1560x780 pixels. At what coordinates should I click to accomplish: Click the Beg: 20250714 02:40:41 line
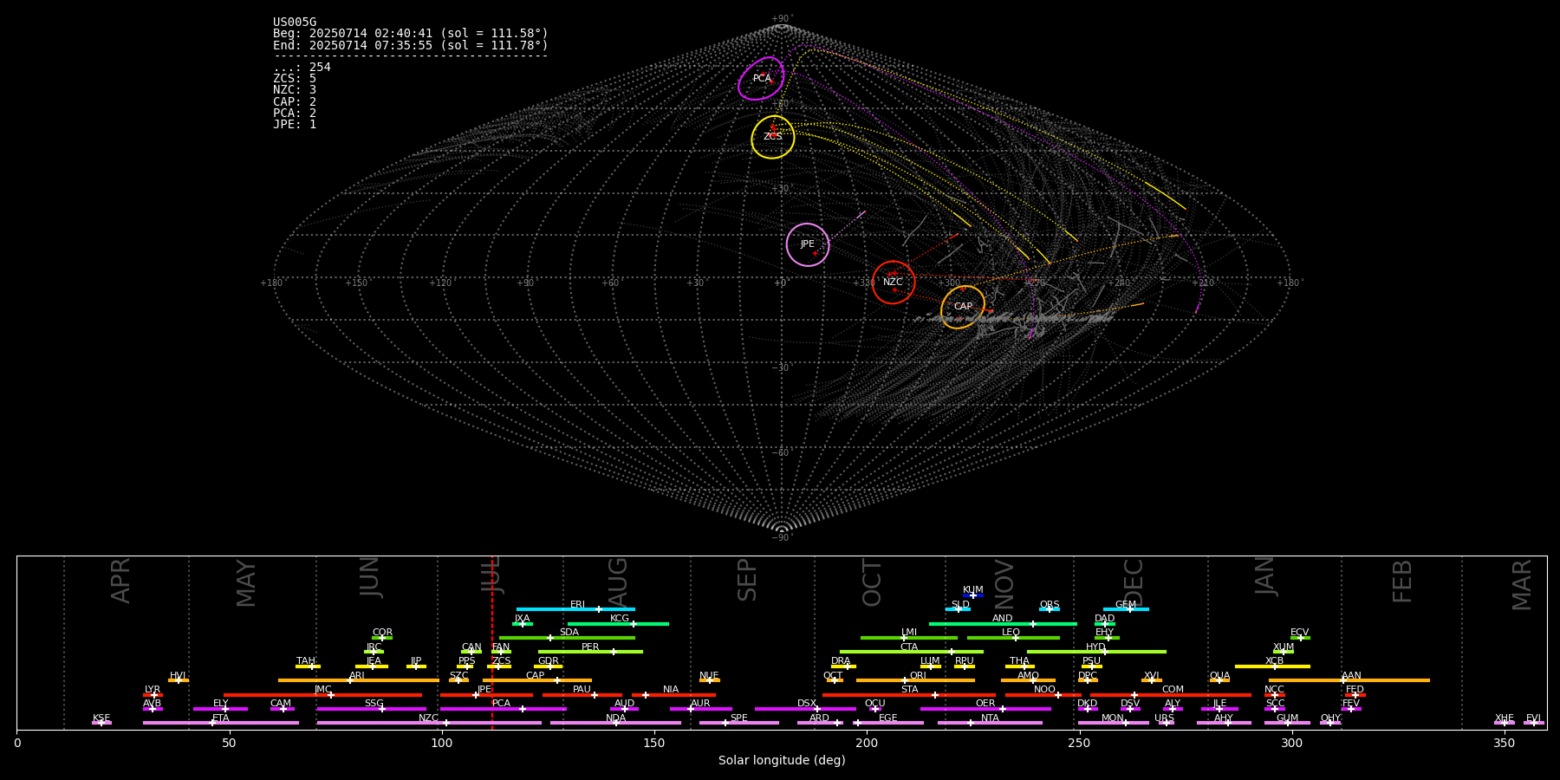(411, 34)
